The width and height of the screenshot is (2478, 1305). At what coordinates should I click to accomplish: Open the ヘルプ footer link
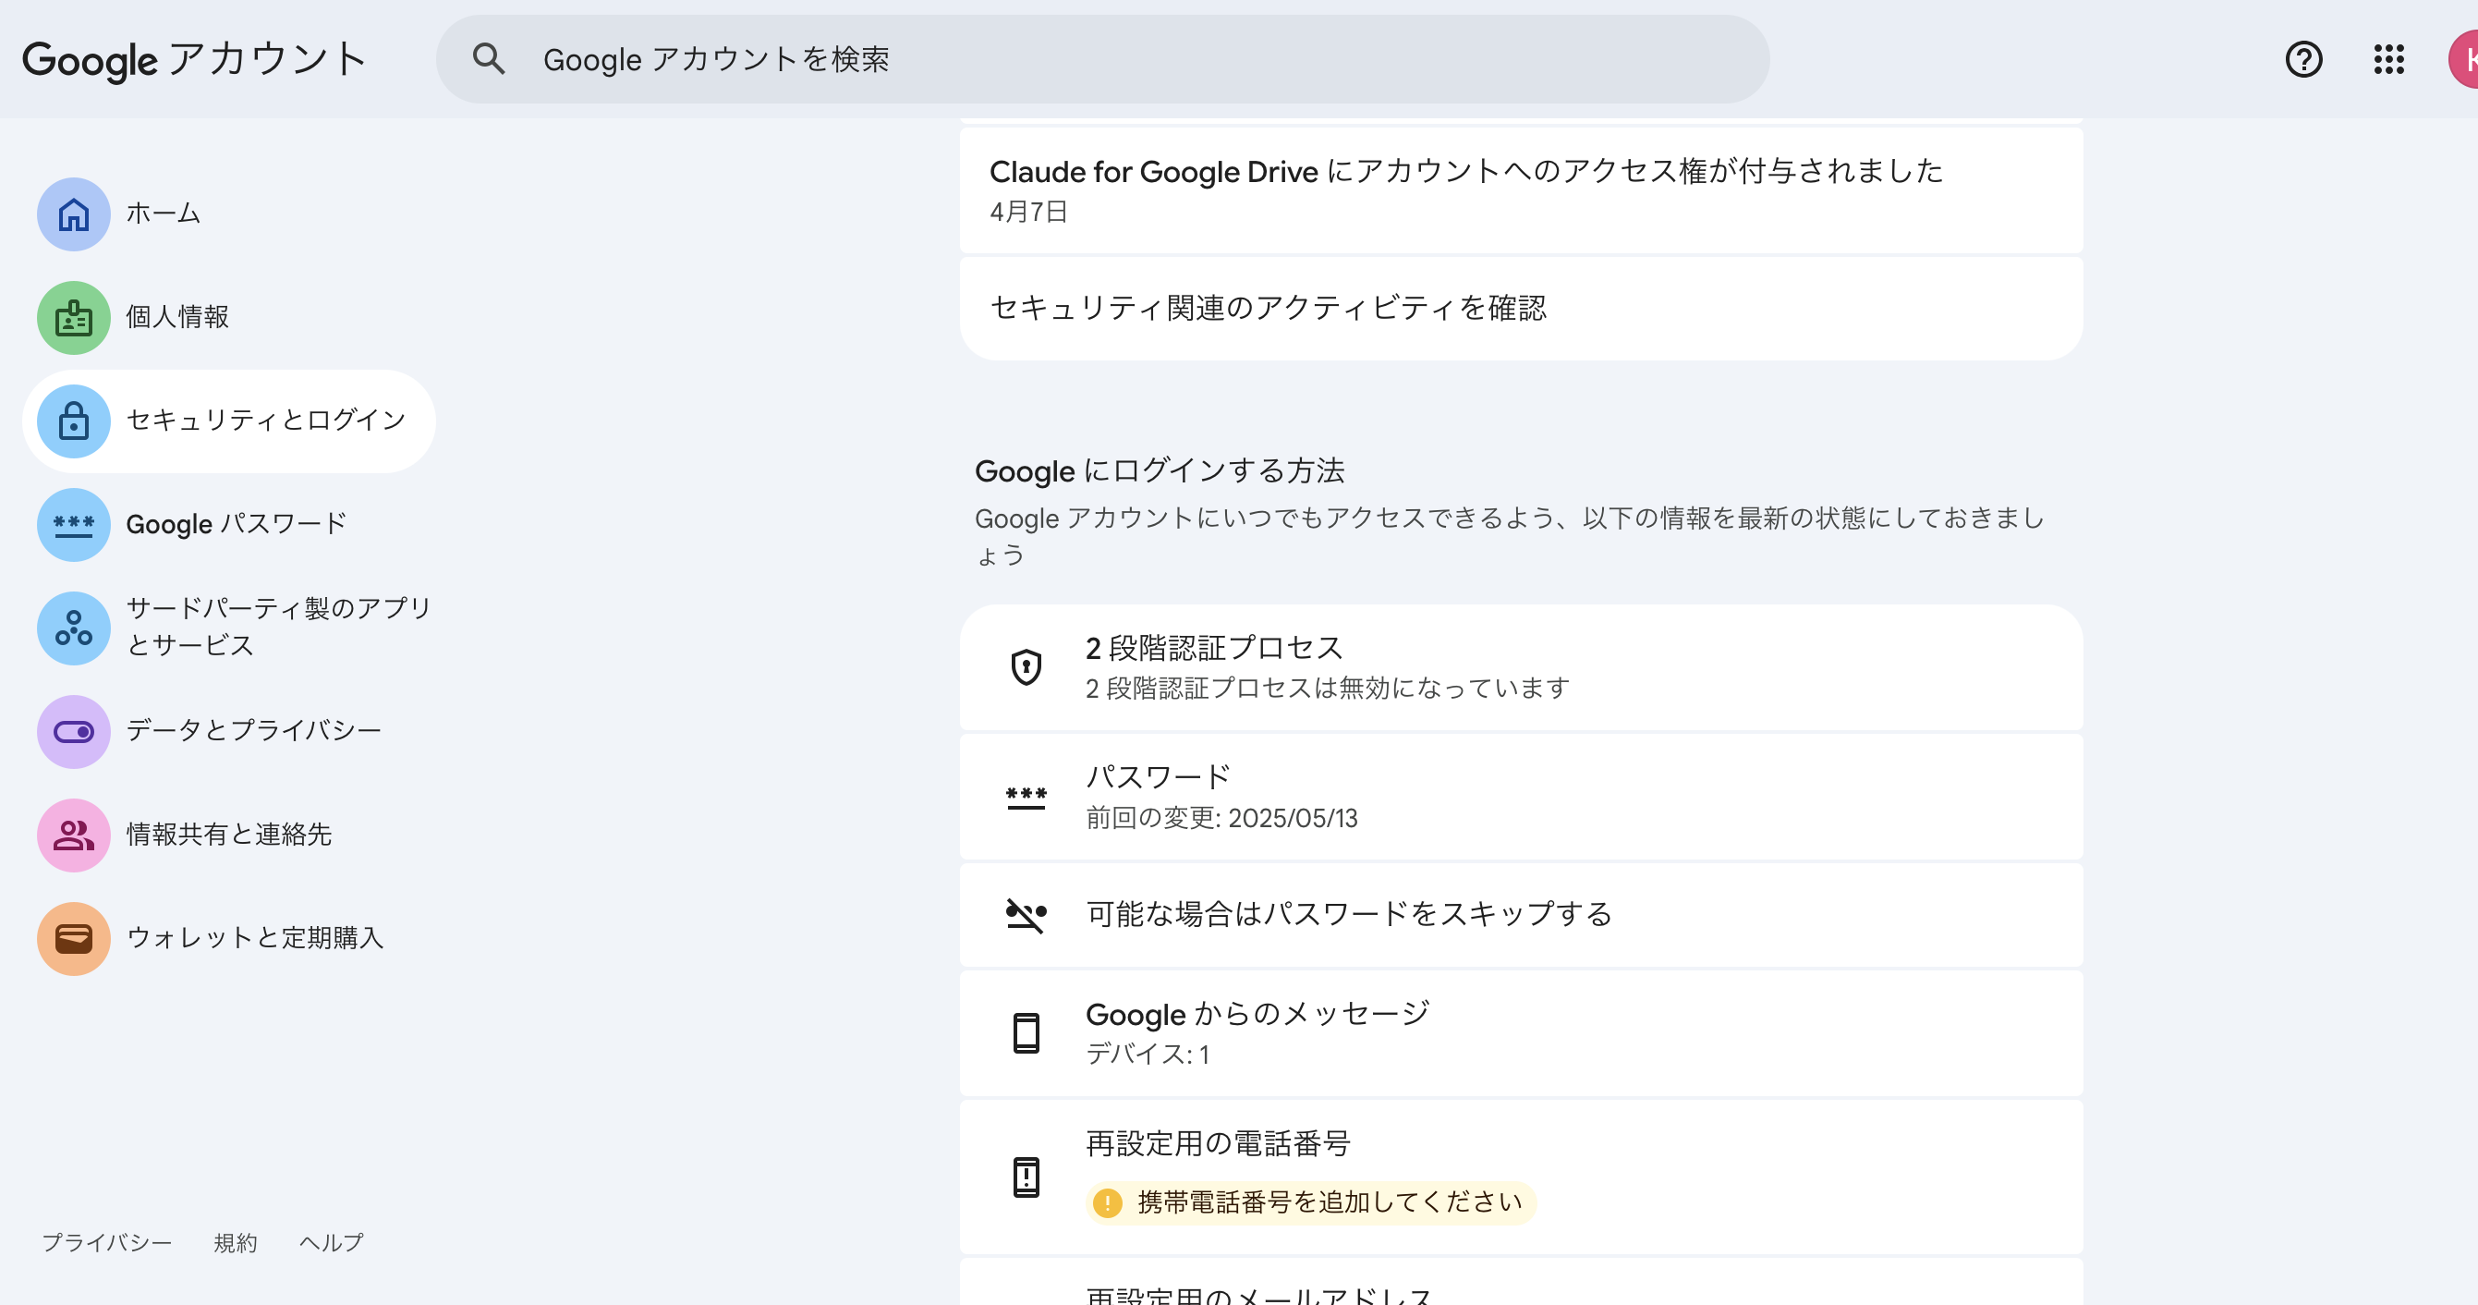click(x=331, y=1242)
